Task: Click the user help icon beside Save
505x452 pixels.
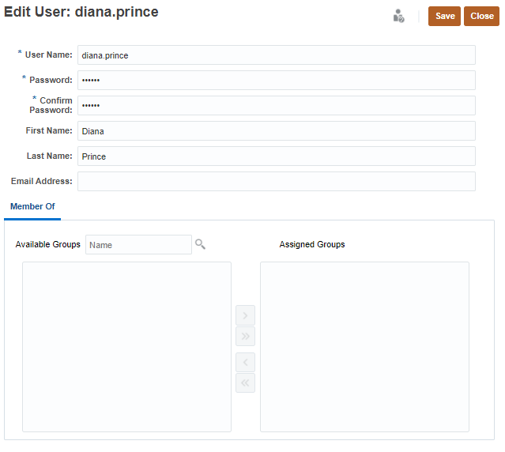Action: pyautogui.click(x=399, y=16)
